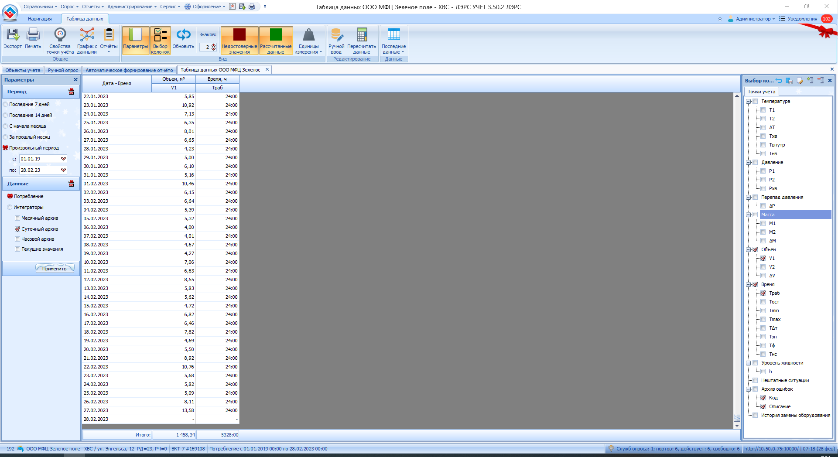Open Единицы измерения dropdown
This screenshot has height=457, width=838.
(308, 40)
